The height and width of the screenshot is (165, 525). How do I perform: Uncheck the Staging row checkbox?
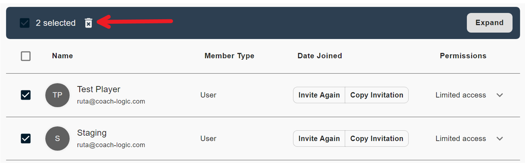point(26,139)
